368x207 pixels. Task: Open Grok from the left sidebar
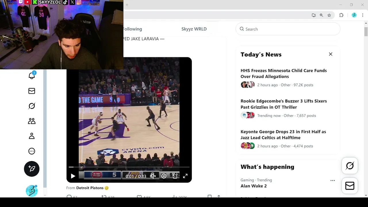(32, 106)
